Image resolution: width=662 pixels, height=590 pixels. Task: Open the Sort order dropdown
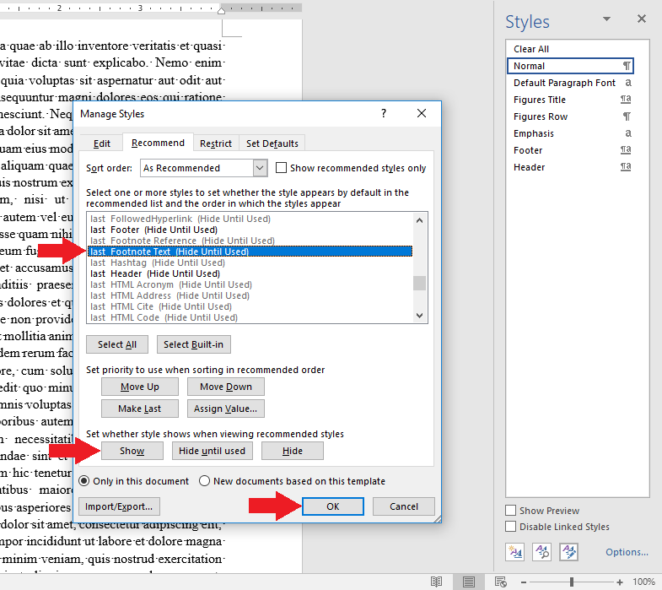click(x=260, y=168)
